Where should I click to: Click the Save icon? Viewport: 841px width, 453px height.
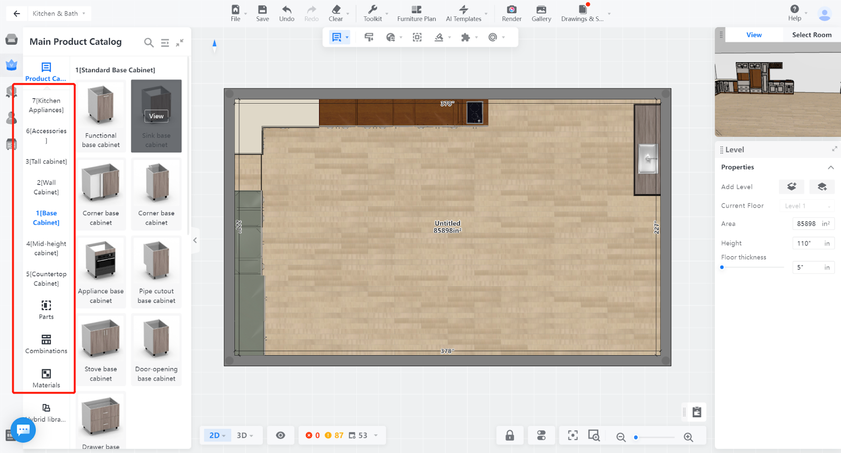coord(262,10)
